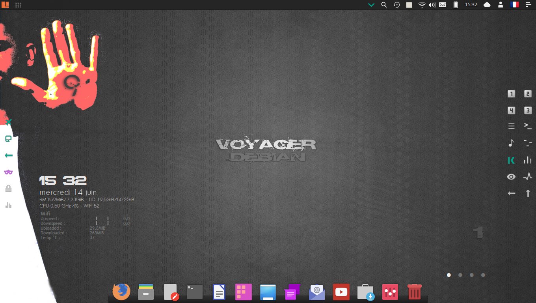536x303 pixels.
Task: Open the terminal prompt icon in right panel
Action: [528, 126]
